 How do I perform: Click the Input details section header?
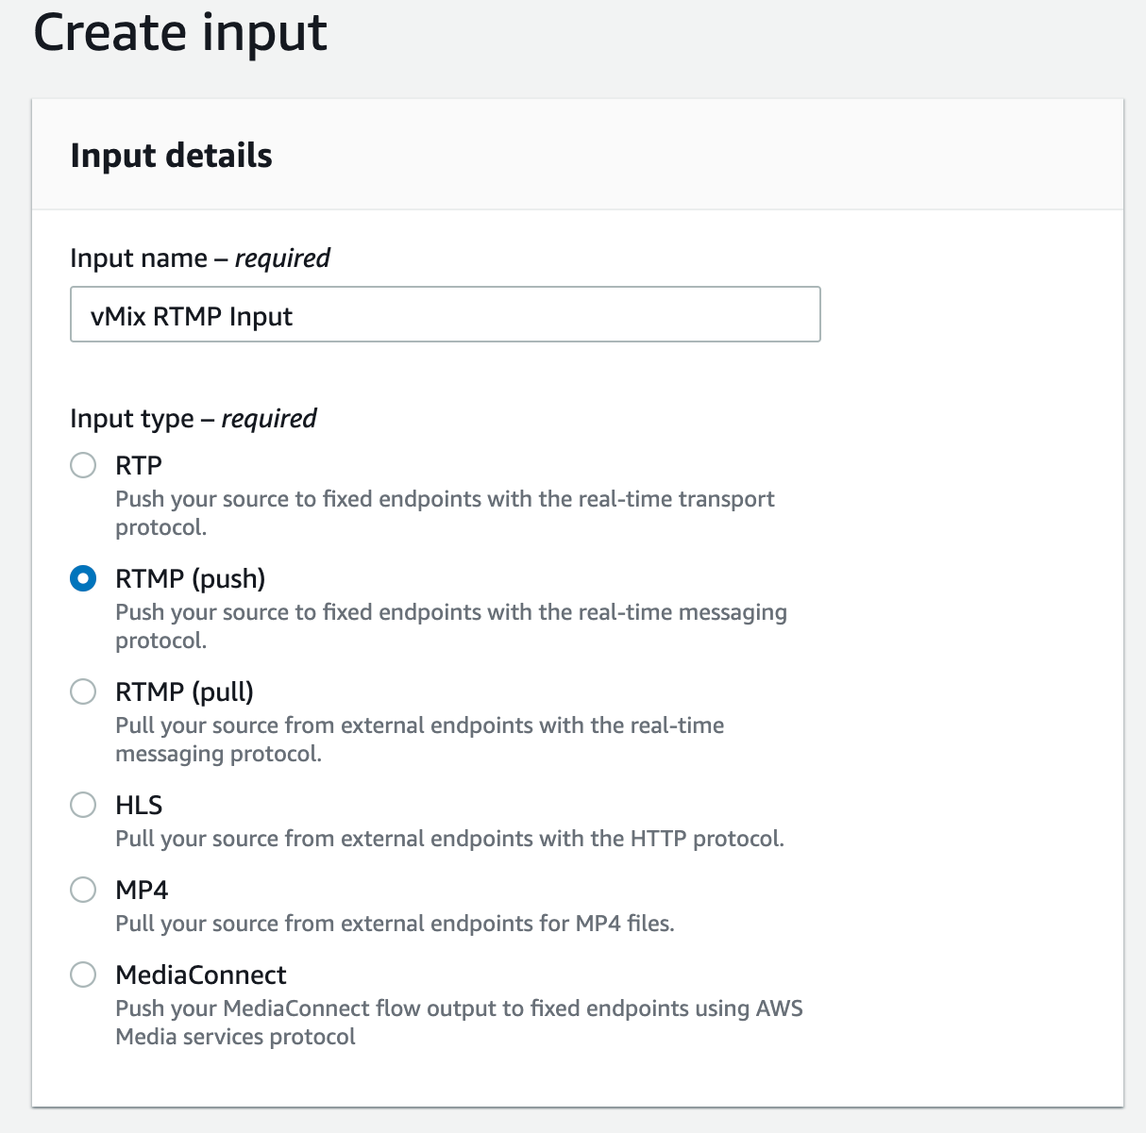tap(171, 155)
